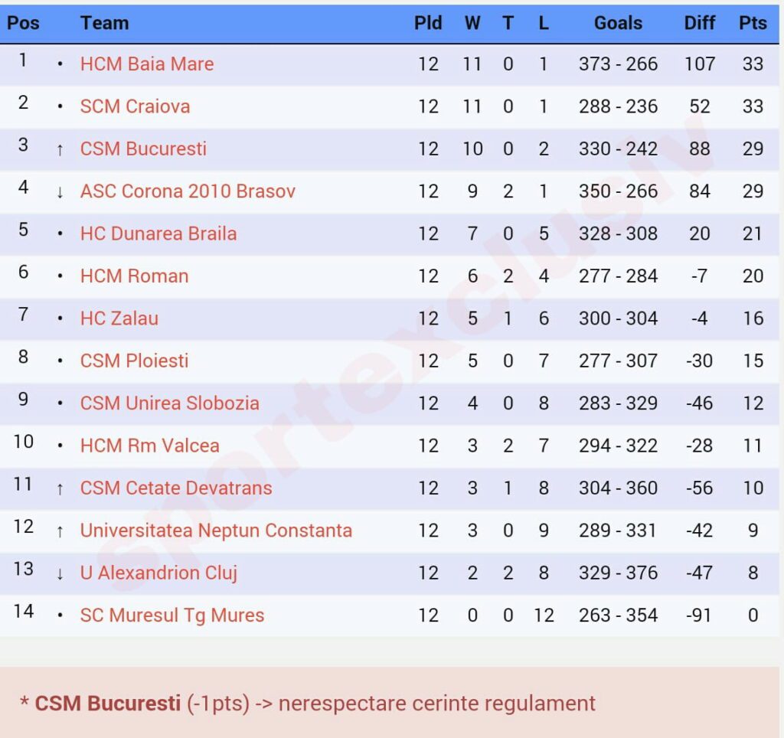Click the up arrow beside CSM Bucuresti
Viewport: 784px width, 738px height.
coord(60,150)
